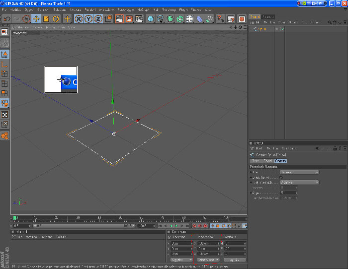This screenshot has width=348, height=269.
Task: Uncheck the Close Spline checkbox
Action: [x=281, y=177]
